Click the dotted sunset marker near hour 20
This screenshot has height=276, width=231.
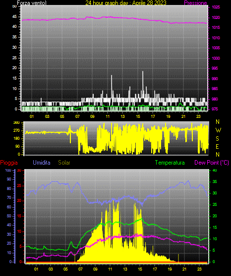pos(178,258)
